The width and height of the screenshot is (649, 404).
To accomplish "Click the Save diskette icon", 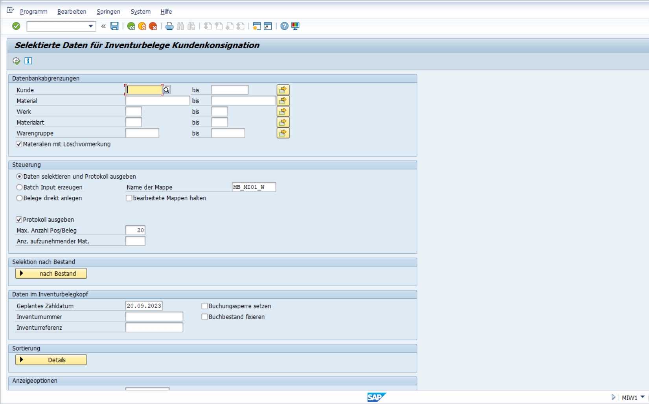I will (x=114, y=26).
